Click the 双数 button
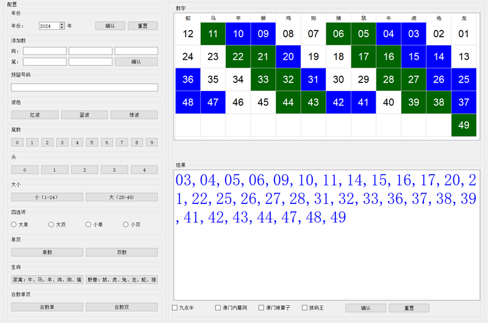 point(121,252)
